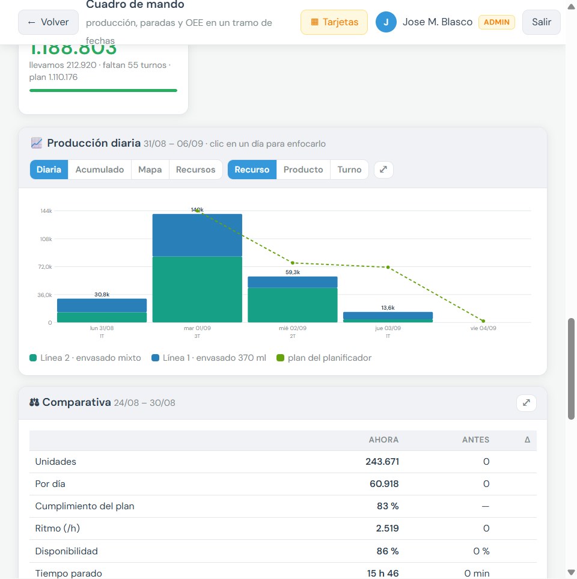
Task: Group chart by Recurso
Action: click(x=252, y=170)
